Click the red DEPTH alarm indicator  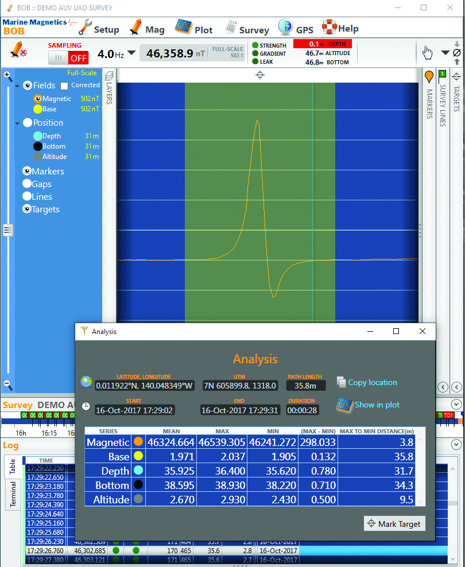(x=323, y=44)
